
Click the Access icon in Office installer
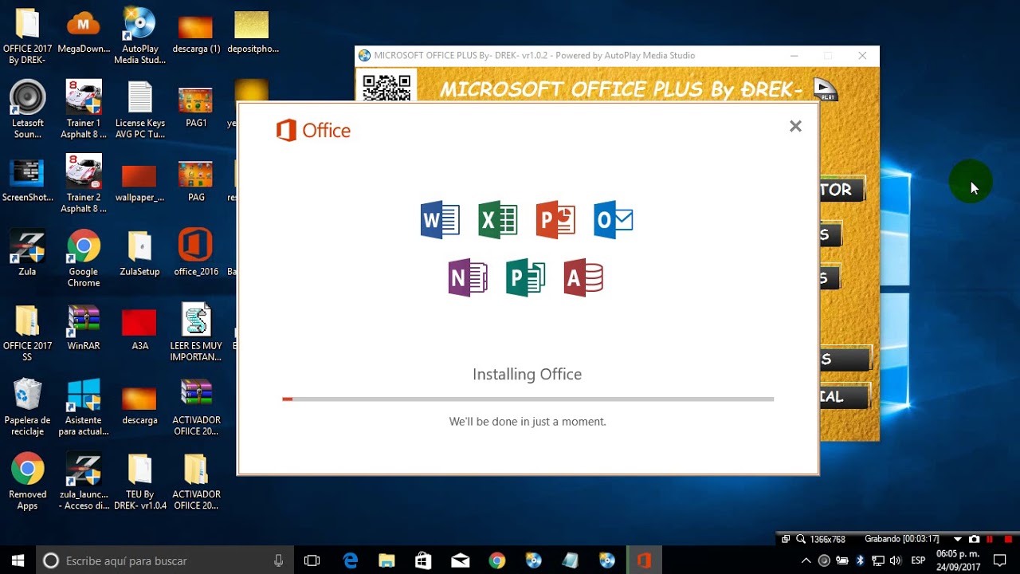pos(583,278)
